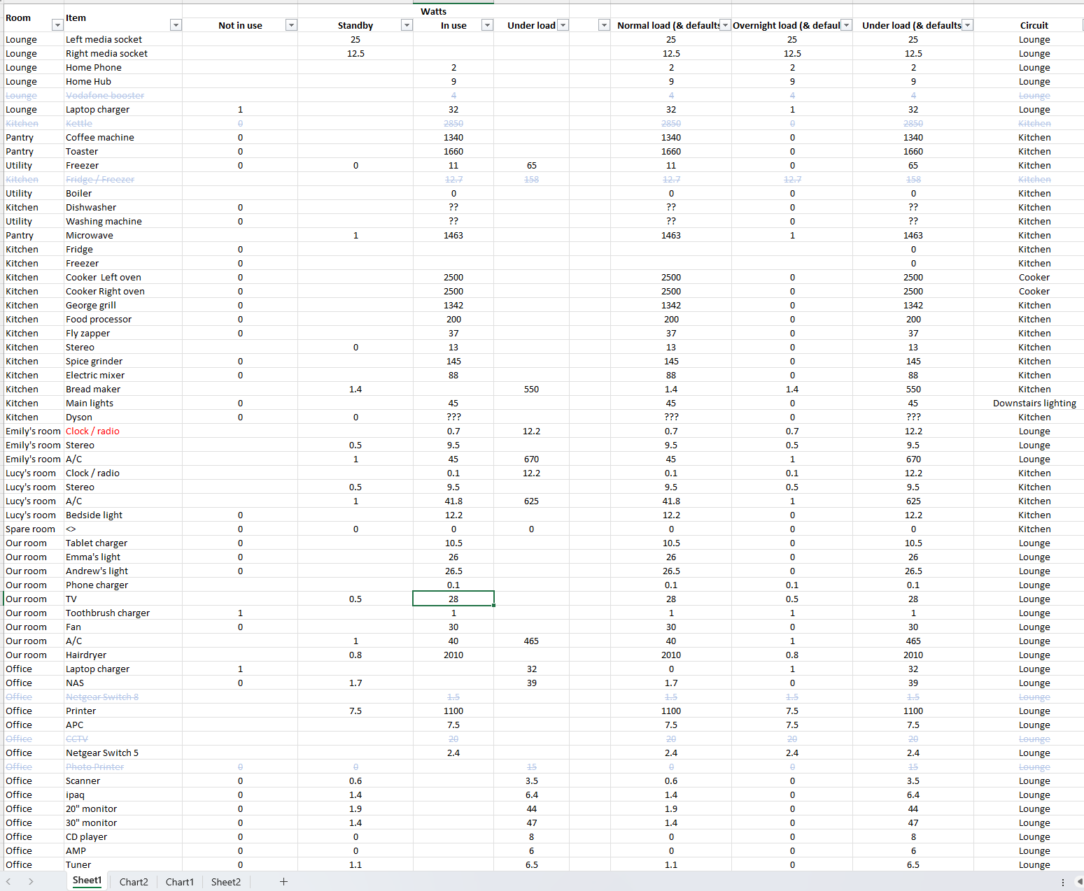The width and height of the screenshot is (1084, 891).
Task: Switch to the Chart2 tab
Action: pos(134,882)
